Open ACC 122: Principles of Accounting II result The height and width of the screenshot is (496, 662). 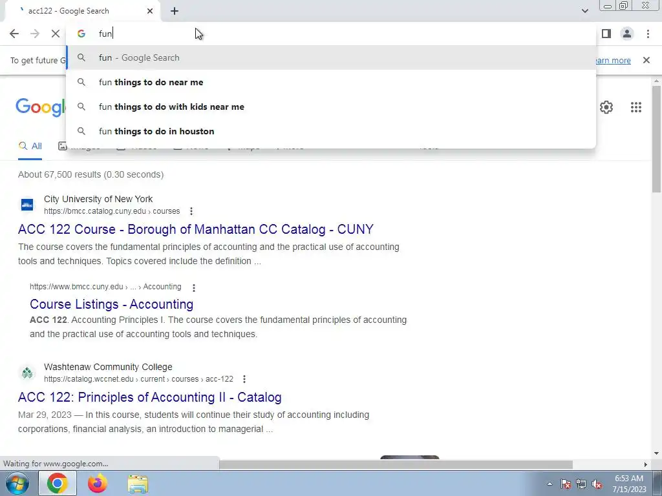tap(149, 397)
